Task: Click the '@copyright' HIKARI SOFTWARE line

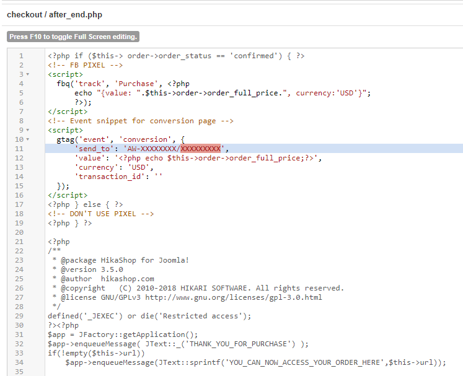Action: pos(198,288)
